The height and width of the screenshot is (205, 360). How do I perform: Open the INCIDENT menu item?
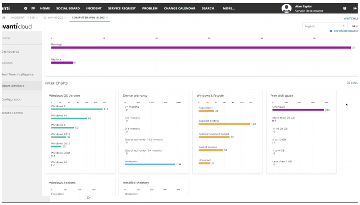click(x=94, y=8)
